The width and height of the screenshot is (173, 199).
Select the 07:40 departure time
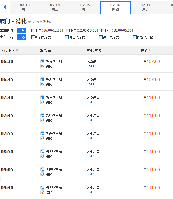tap(7, 97)
